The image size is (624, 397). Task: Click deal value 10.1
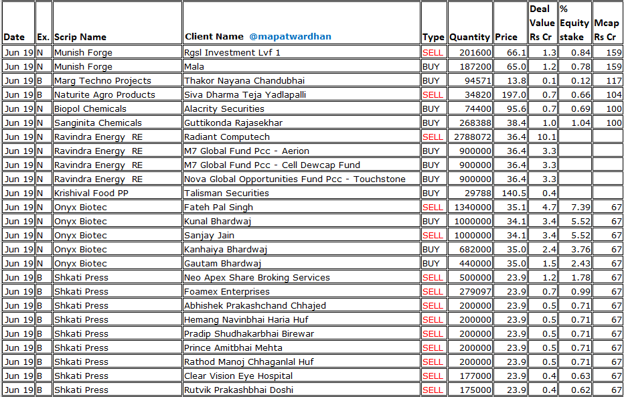coord(546,137)
